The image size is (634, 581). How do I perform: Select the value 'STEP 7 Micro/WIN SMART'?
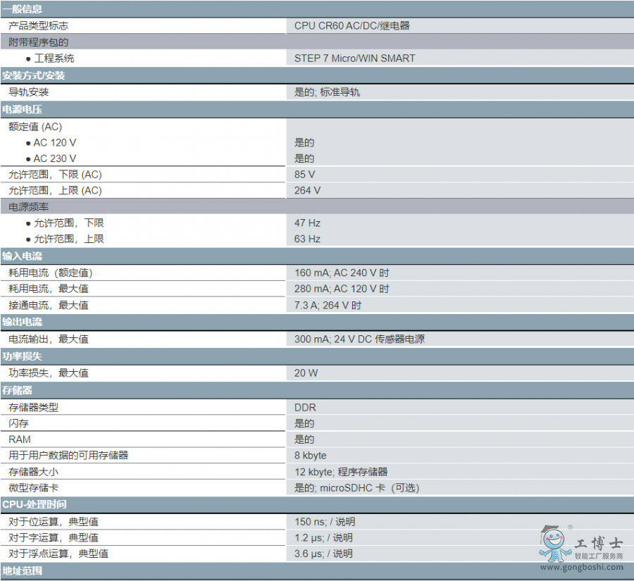[x=354, y=58]
